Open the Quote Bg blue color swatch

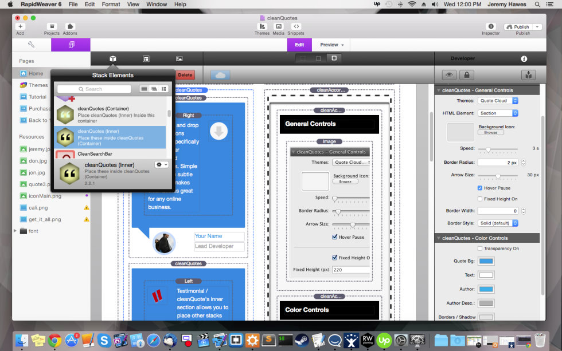486,261
